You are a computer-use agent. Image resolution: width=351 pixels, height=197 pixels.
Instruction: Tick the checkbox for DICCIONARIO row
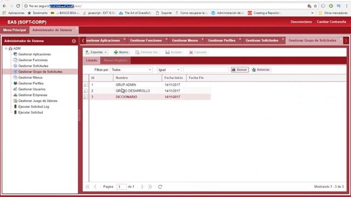tap(86, 97)
